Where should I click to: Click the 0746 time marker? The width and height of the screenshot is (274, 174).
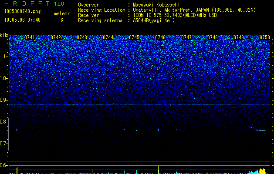click(x=160, y=37)
